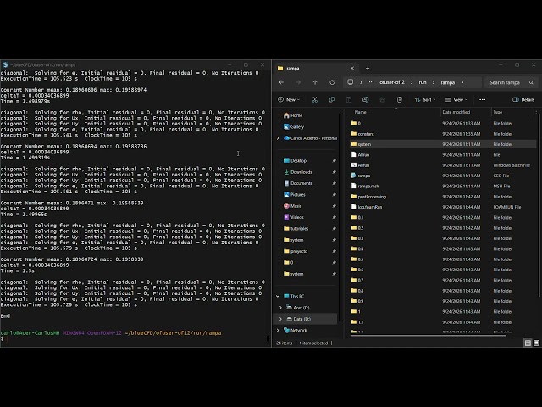Toggle the Details pane
Viewport: 542px width, 407px height.
523,100
